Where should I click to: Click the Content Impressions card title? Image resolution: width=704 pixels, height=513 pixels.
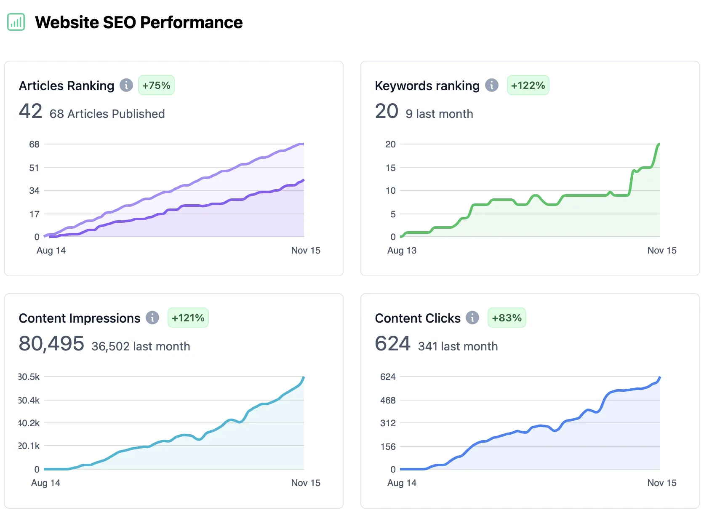point(79,318)
